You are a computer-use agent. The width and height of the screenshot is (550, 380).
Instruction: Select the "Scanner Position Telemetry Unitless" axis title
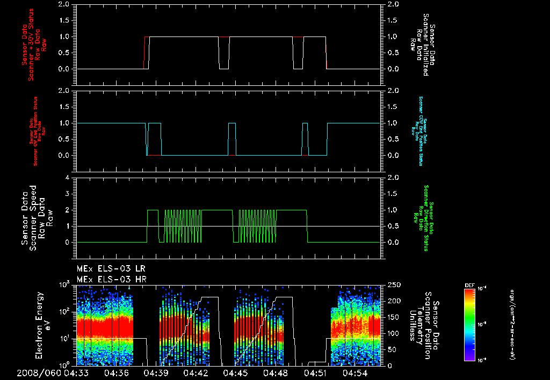tap(424, 325)
